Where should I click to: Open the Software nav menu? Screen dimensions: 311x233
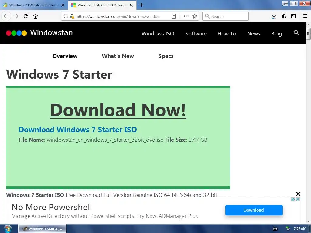(196, 34)
